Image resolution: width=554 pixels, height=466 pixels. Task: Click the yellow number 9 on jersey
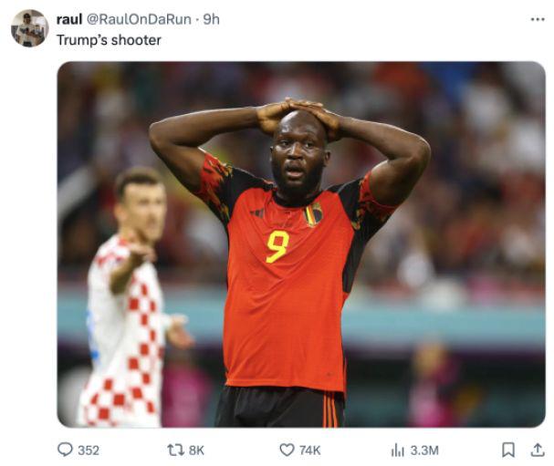pos(277,246)
